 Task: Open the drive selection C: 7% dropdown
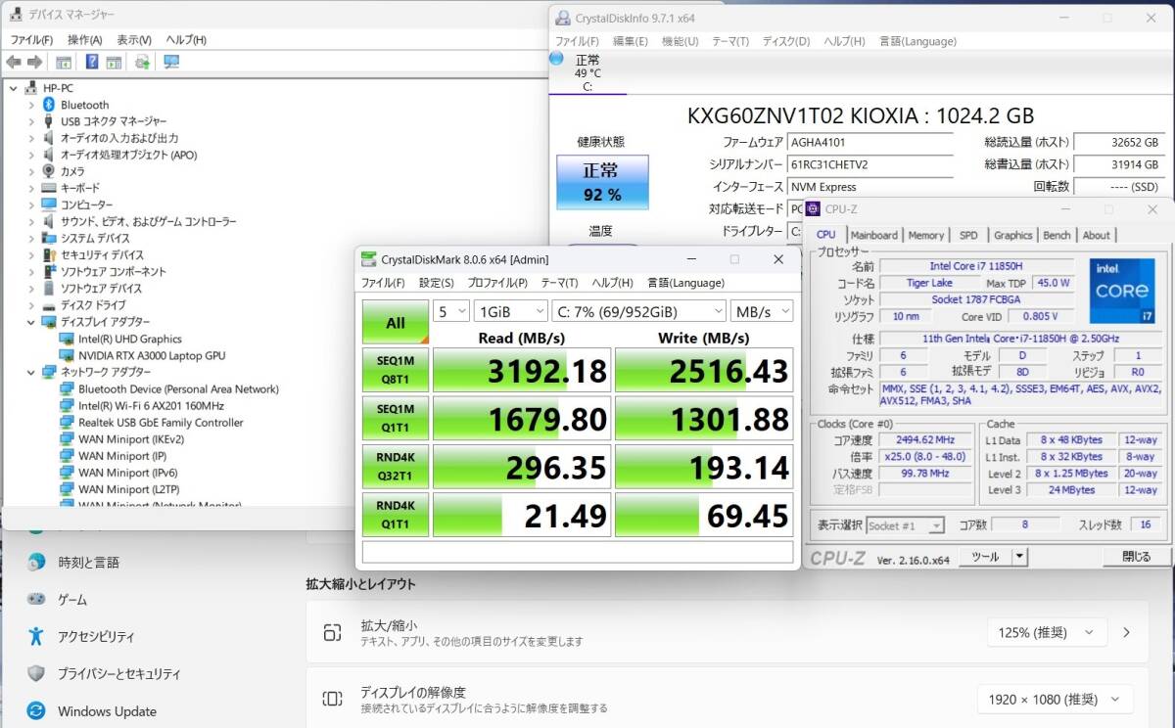click(x=638, y=311)
